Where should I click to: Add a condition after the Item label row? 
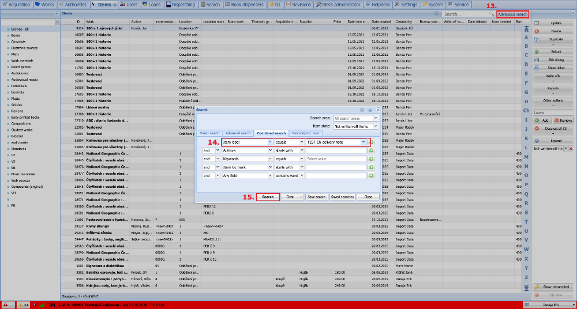(371, 142)
